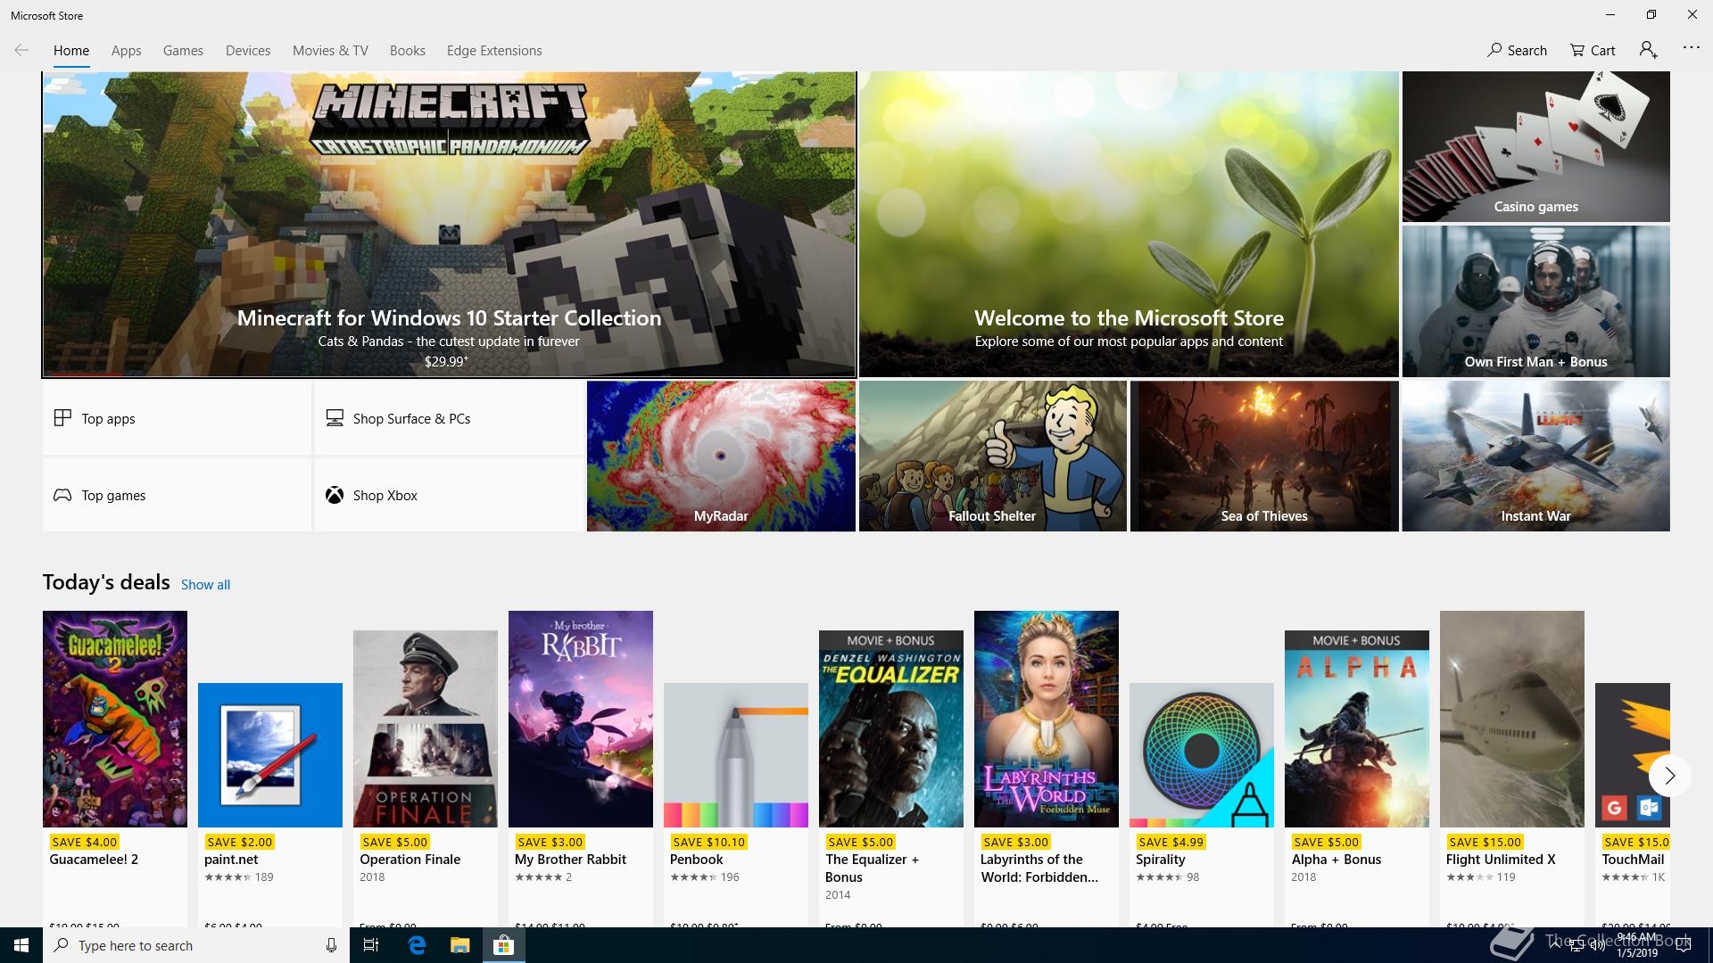This screenshot has height=963, width=1713.
Task: Switch to the Edge Extensions tab
Action: [494, 51]
